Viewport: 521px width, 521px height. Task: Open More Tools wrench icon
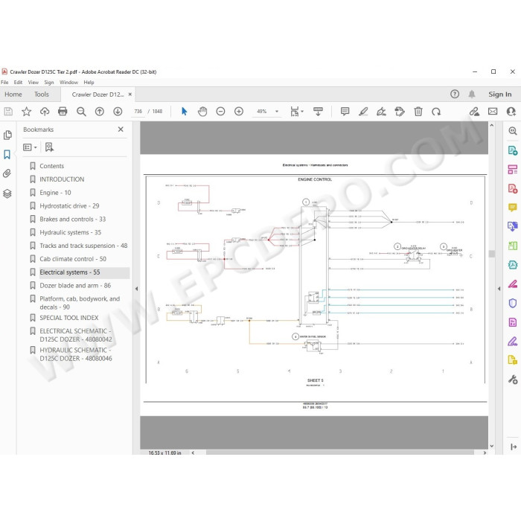(512, 380)
